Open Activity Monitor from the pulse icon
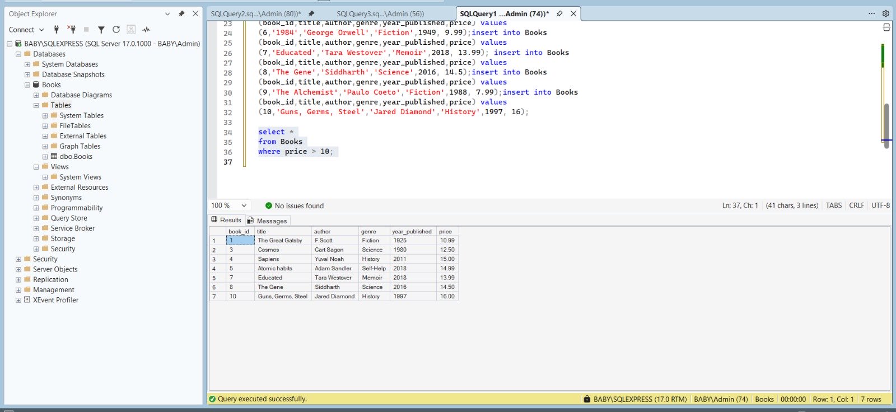 coord(146,30)
